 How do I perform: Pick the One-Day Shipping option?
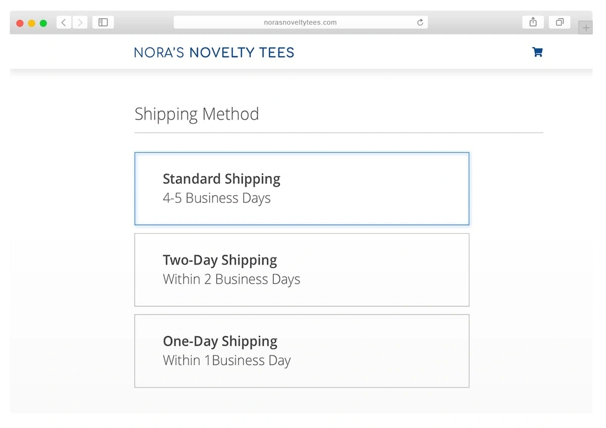[x=301, y=351]
